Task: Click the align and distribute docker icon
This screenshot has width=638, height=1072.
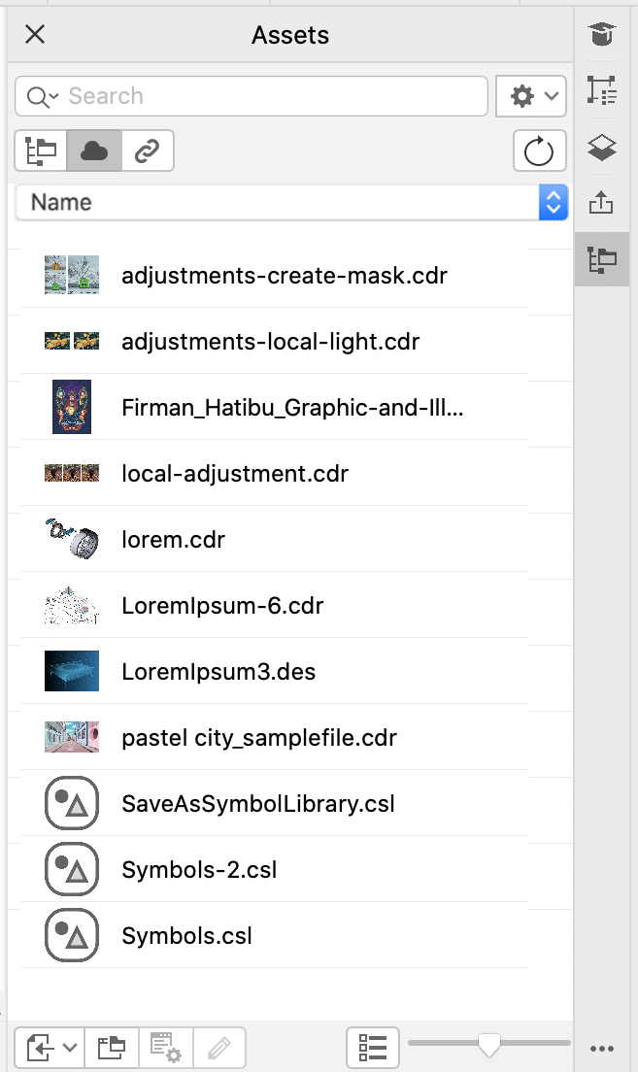Action: (602, 92)
